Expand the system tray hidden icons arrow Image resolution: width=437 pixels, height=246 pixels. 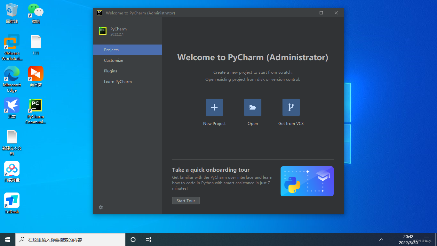[x=381, y=240]
